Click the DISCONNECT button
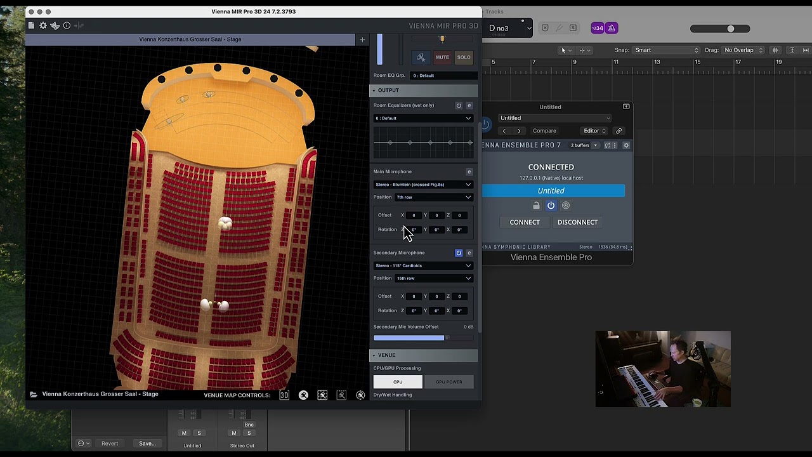 pyautogui.click(x=577, y=222)
